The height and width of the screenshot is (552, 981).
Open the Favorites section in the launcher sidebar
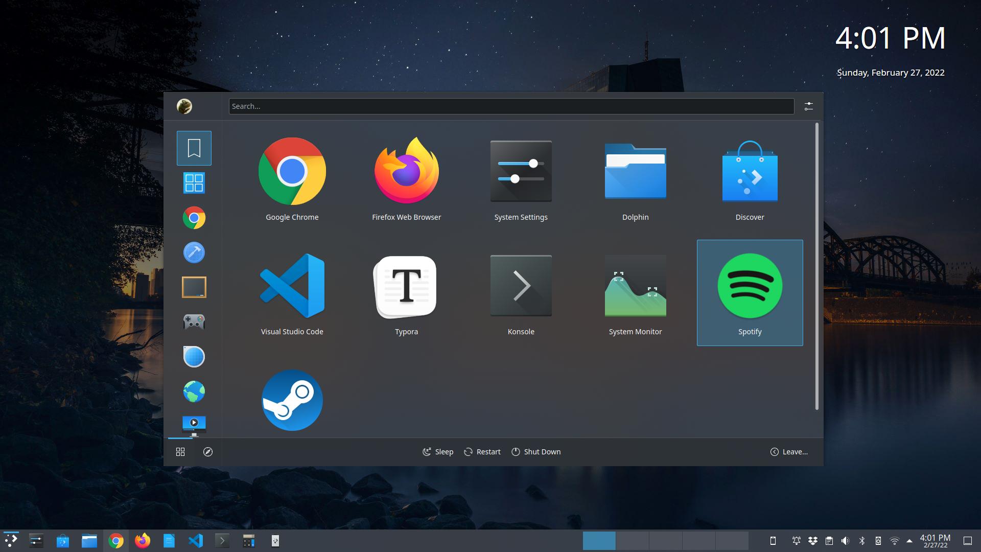tap(194, 148)
